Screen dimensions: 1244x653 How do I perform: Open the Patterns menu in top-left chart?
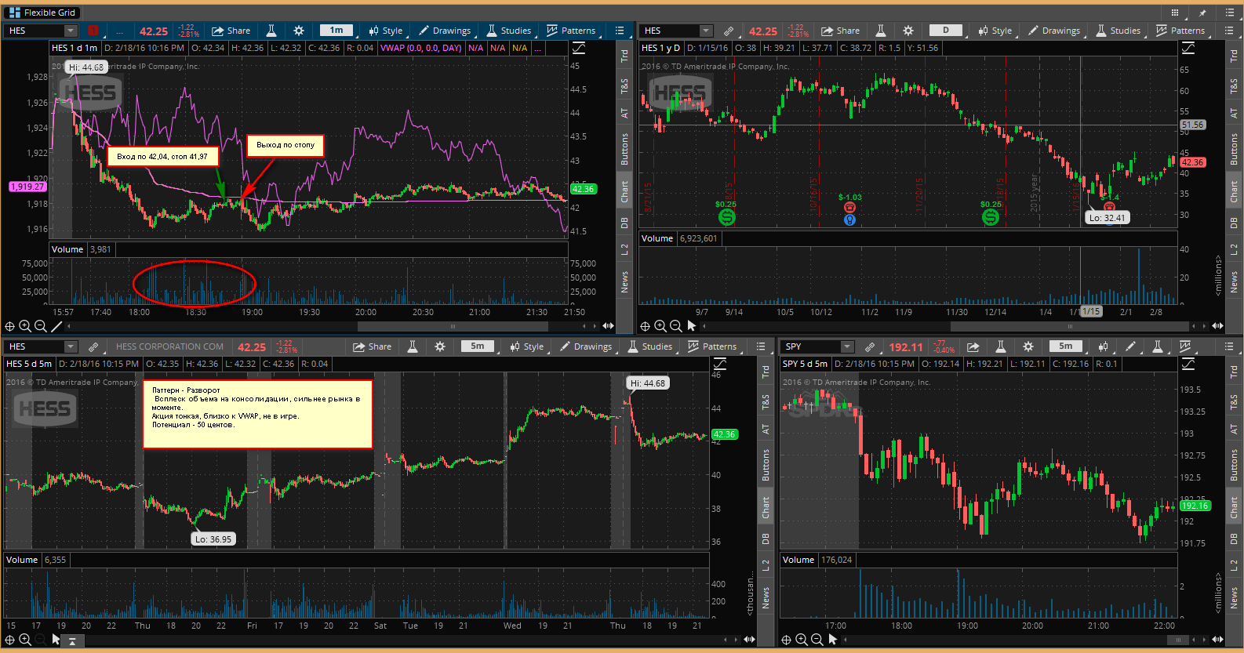coord(571,31)
